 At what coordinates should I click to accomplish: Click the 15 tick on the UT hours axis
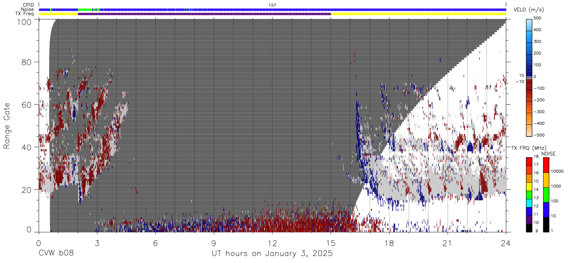tap(331, 243)
